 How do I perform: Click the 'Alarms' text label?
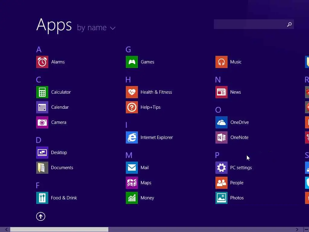click(x=58, y=62)
